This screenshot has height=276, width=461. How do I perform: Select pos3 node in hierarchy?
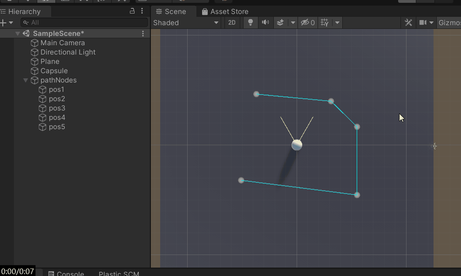pyautogui.click(x=57, y=108)
